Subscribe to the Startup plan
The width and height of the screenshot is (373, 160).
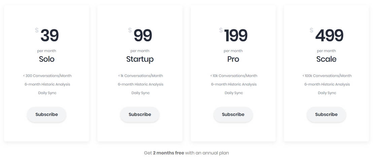point(140,115)
